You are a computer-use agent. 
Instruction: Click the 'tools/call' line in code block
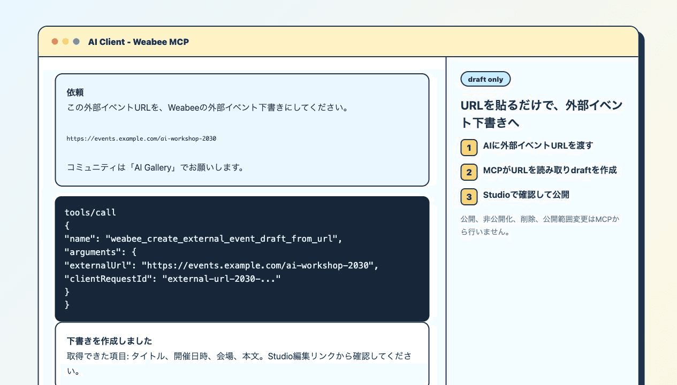point(90,212)
